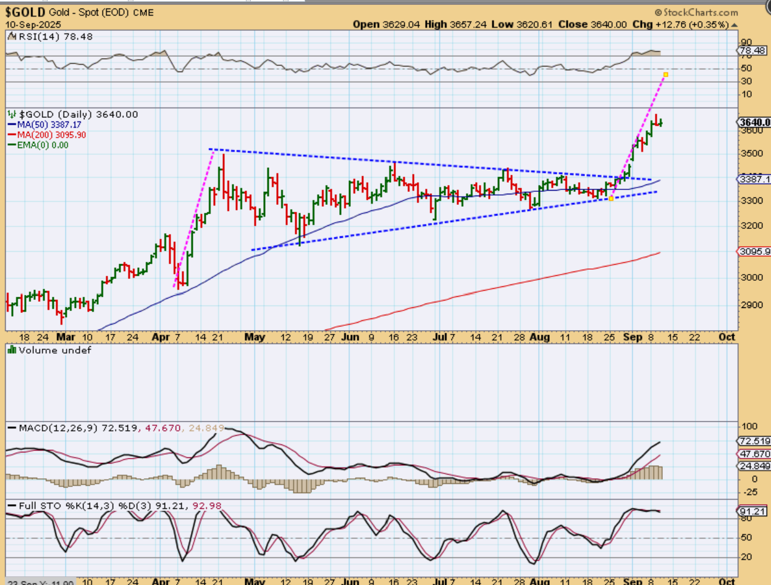
Task: Click 'Jun' on the date axis under the price chart
Action: [x=350, y=337]
